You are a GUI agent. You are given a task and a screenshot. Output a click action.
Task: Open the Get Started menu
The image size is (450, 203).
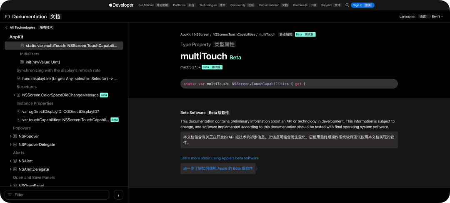[146, 5]
